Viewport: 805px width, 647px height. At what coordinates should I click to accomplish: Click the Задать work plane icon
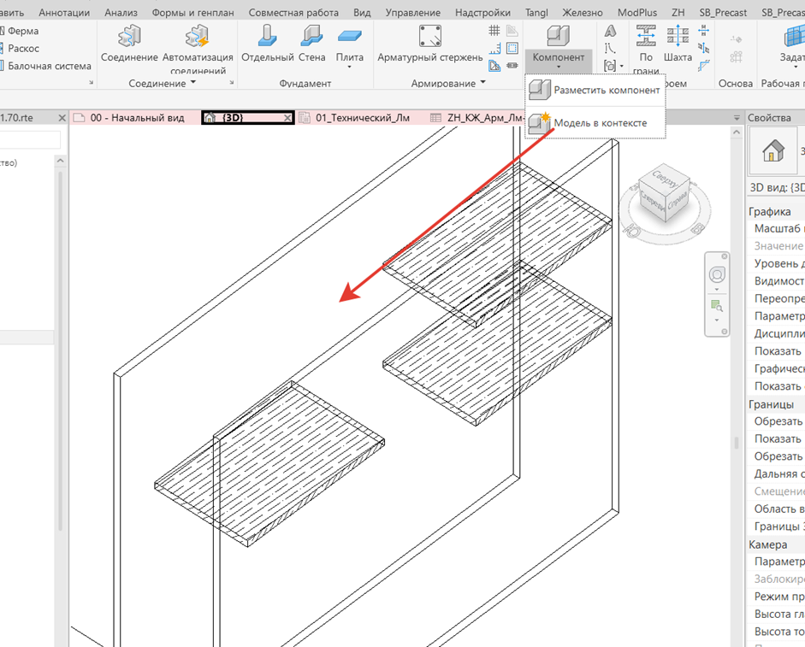[x=794, y=37]
